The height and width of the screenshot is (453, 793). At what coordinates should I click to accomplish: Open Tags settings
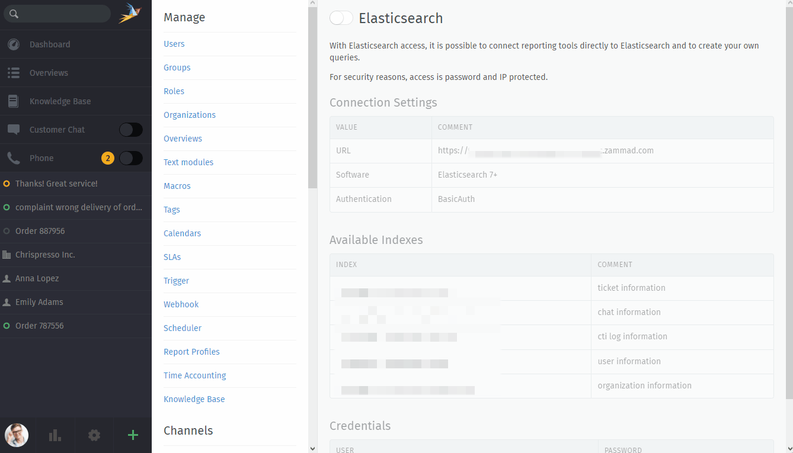[x=172, y=210]
